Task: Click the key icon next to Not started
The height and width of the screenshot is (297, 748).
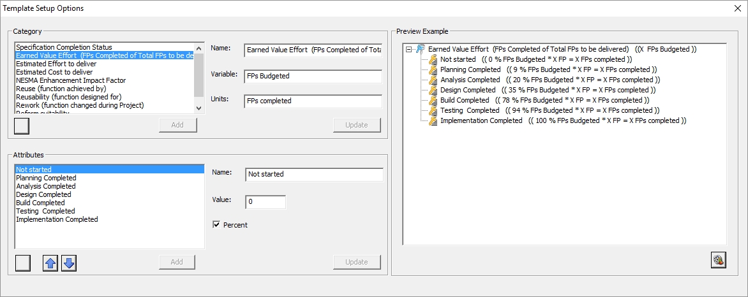Action: click(434, 59)
